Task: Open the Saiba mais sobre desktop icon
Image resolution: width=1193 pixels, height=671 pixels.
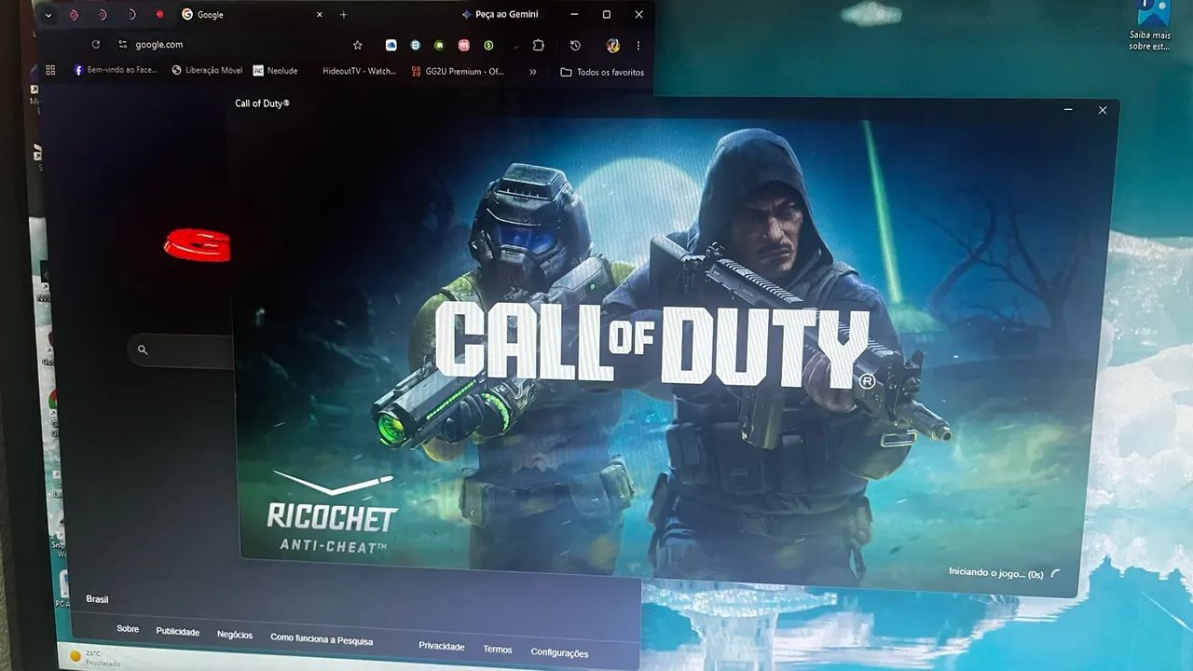Action: tap(1151, 26)
